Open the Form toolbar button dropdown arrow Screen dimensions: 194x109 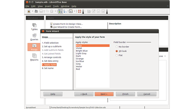[75, 11]
